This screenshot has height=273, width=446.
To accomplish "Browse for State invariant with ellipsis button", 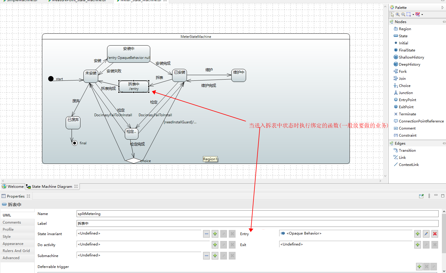I will point(206,234).
